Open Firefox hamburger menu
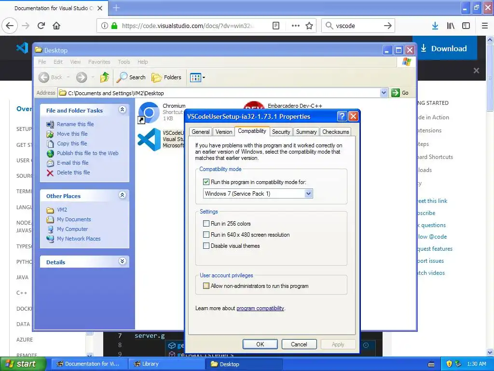This screenshot has height=371, width=494. point(485,26)
